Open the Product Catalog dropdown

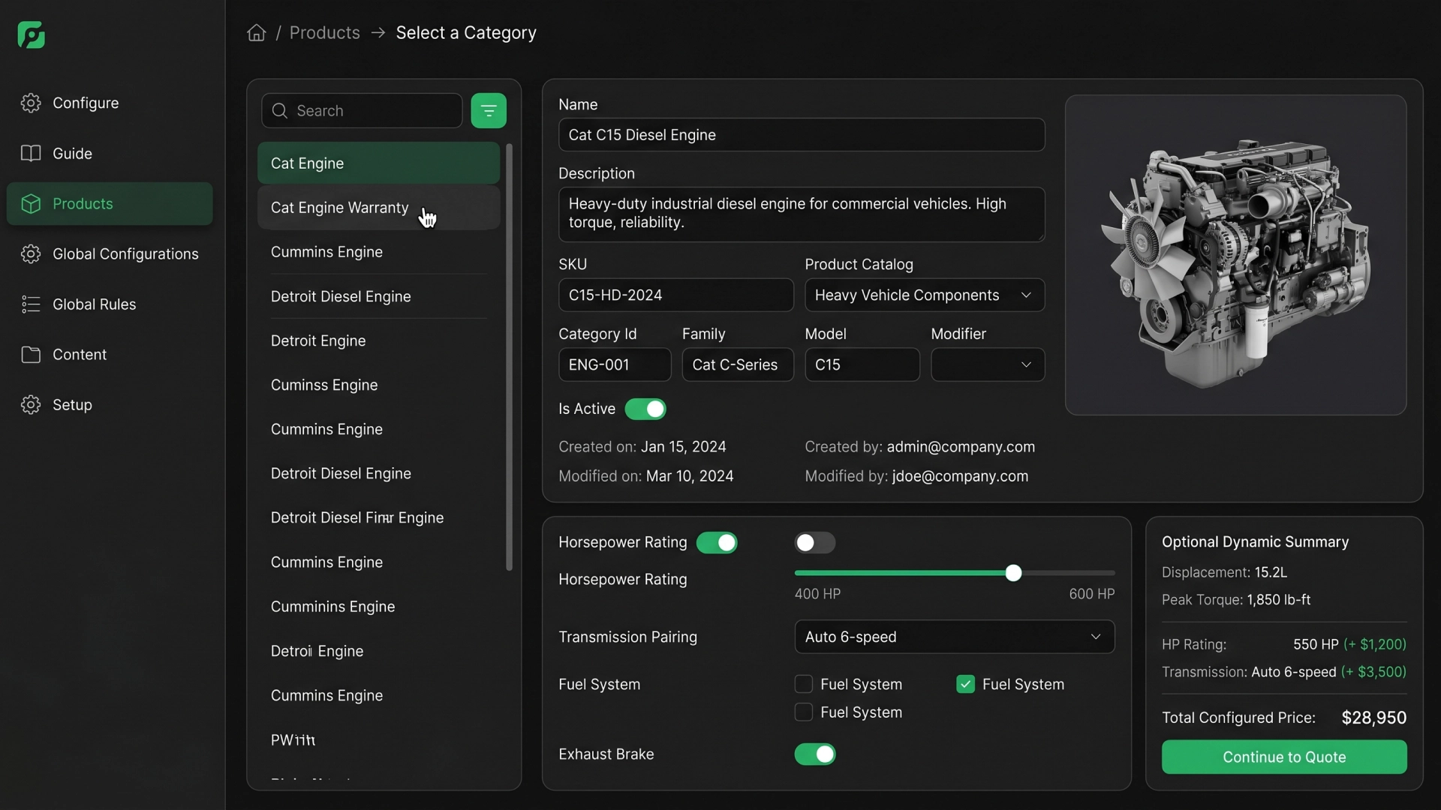[924, 295]
